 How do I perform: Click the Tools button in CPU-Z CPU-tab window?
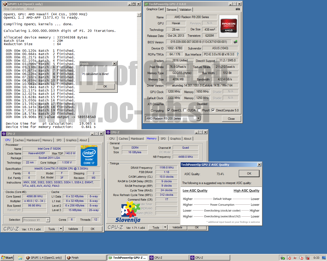52,229
